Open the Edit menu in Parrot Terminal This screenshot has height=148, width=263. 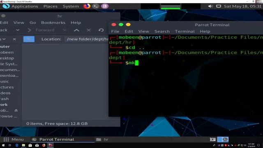tap(129, 31)
